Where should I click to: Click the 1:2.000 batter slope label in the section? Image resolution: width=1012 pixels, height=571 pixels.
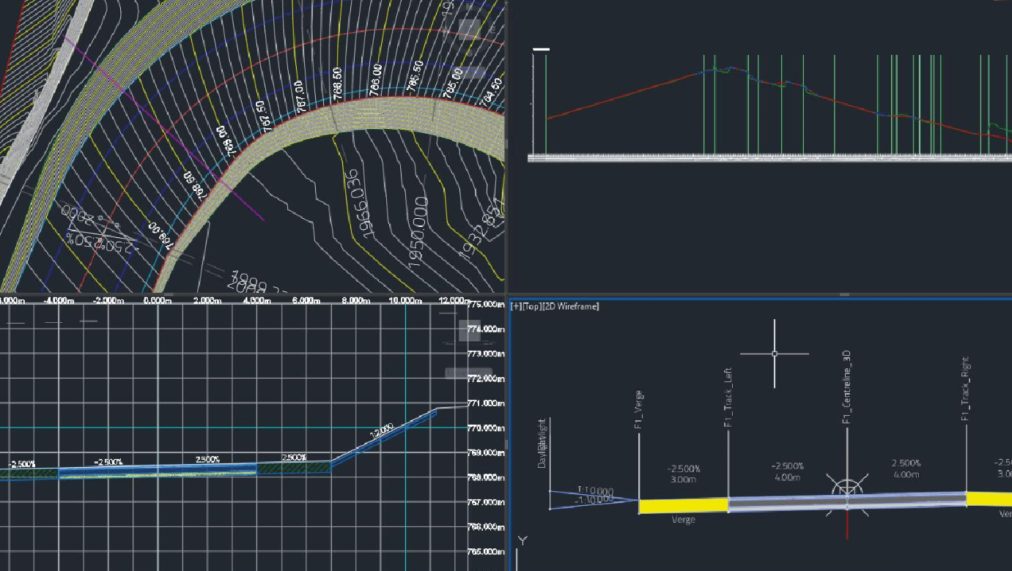(382, 430)
